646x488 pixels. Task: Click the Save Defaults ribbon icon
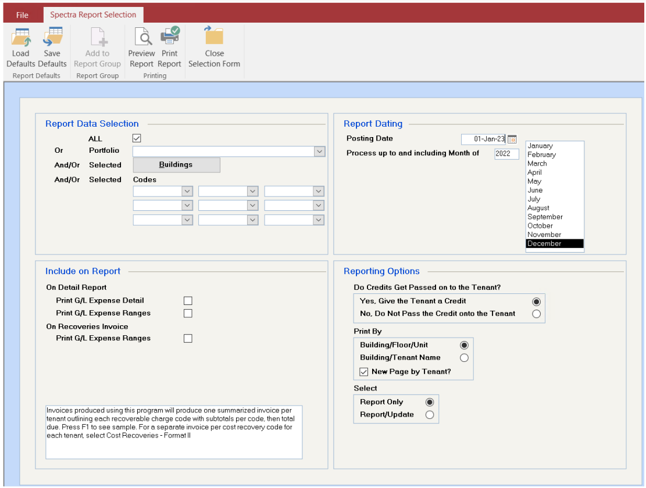[x=52, y=37]
